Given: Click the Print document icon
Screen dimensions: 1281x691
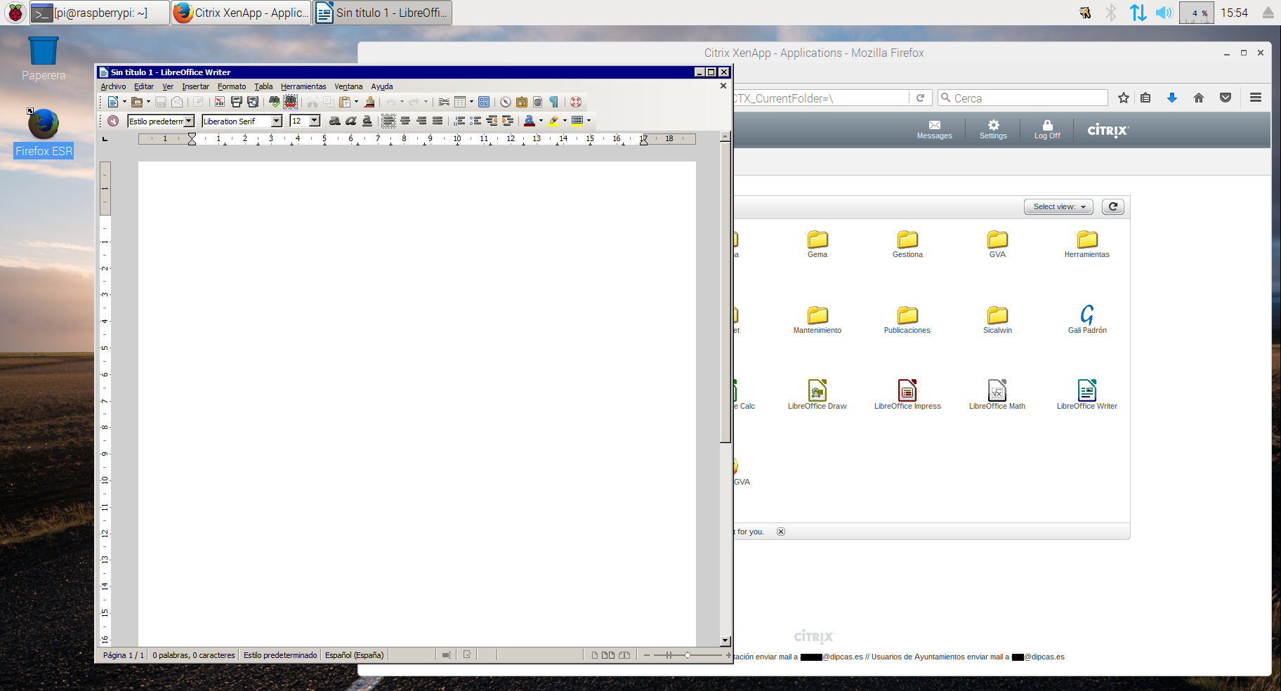Looking at the screenshot, I should [237, 103].
